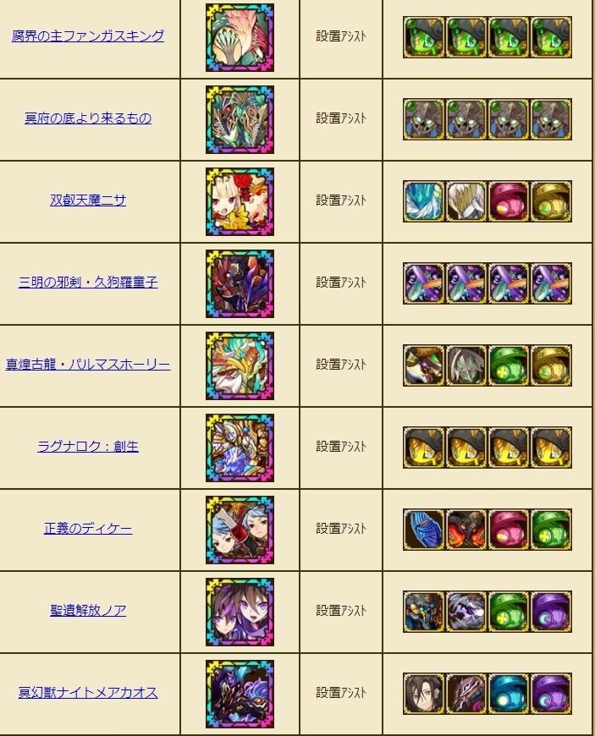The image size is (595, 736).
Task: Click the last yellow mask icon in ラグナロク row
Action: (x=551, y=448)
